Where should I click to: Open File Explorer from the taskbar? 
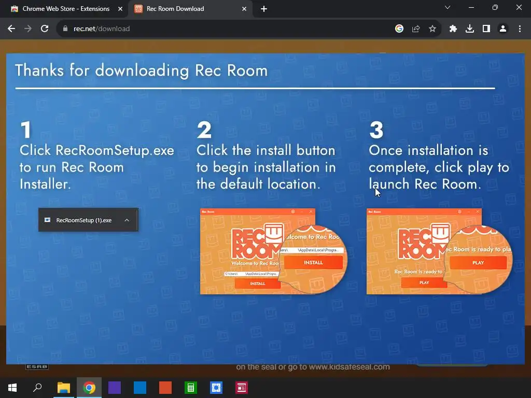(64, 388)
